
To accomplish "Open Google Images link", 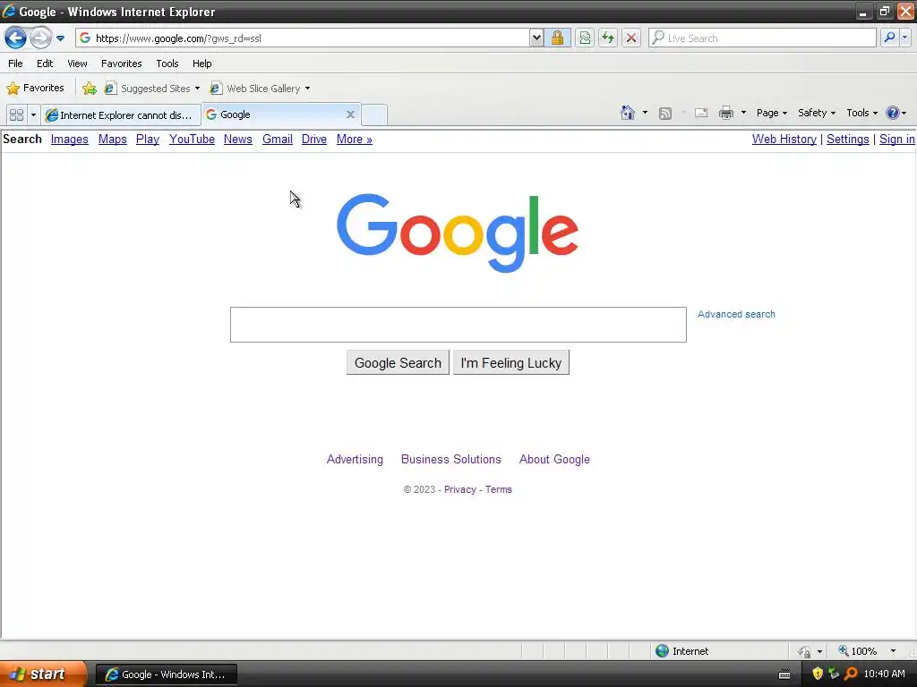I will [x=70, y=139].
